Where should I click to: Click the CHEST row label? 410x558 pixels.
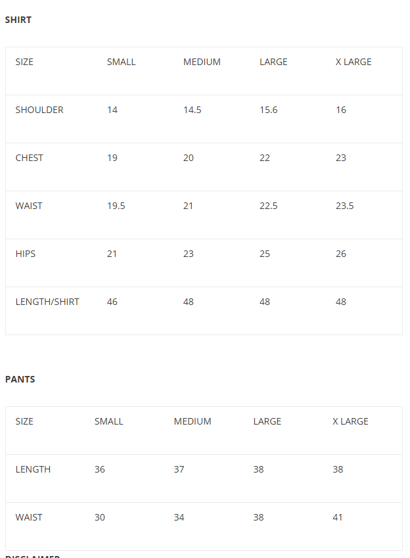click(x=29, y=158)
